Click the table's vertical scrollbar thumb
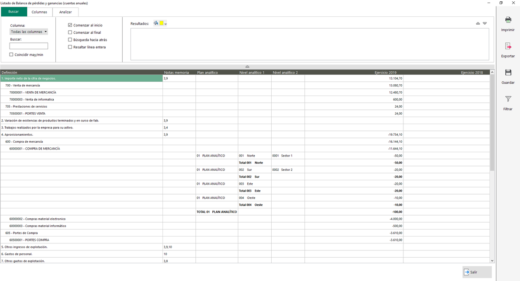520x281 pixels. click(x=492, y=123)
